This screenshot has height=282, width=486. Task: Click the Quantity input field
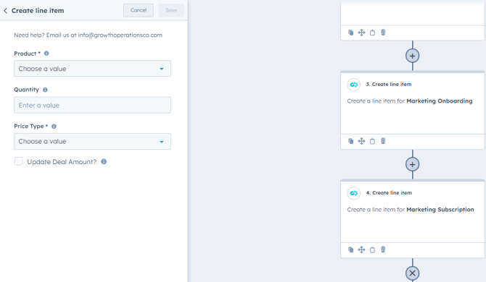tap(92, 105)
